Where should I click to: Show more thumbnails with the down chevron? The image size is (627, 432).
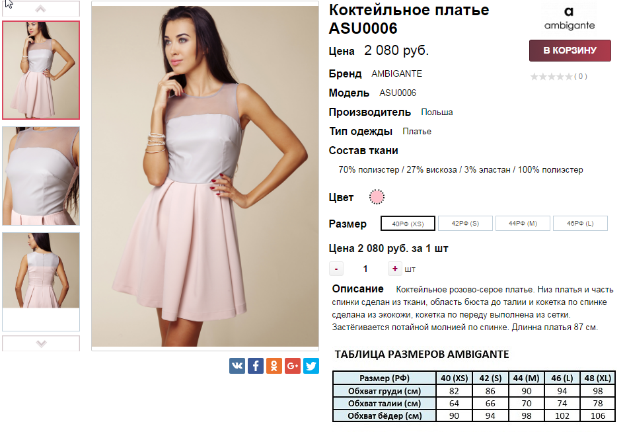[x=41, y=343]
